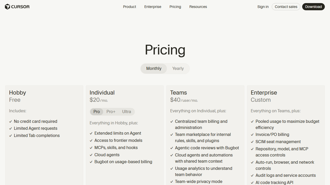This screenshot has height=185, width=330.
Task: Click 'AI code tracking API' text
Action: click(x=274, y=183)
